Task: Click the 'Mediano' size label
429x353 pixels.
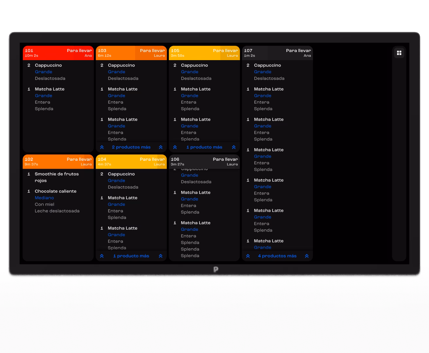Action: [44, 198]
